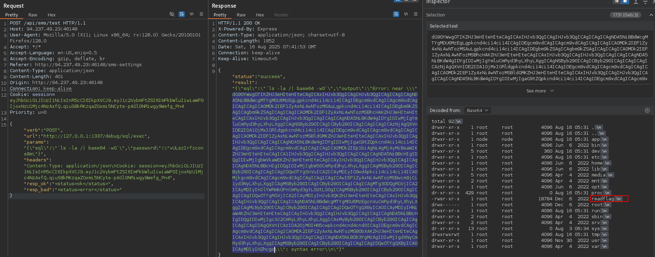Screen dimensions: 655x257
Task: Click the POST /api/sms/test request line
Action: 48,23
